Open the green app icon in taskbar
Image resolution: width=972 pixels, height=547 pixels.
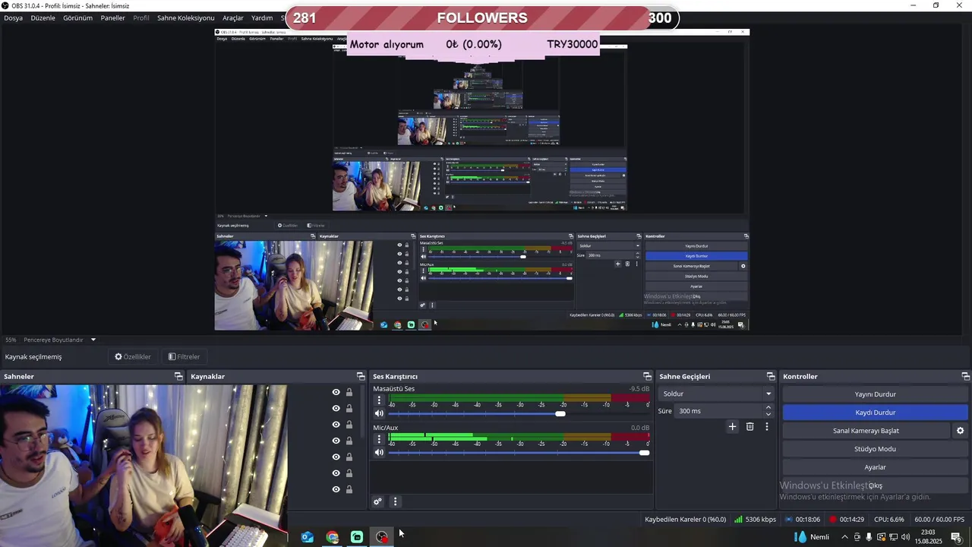[357, 537]
